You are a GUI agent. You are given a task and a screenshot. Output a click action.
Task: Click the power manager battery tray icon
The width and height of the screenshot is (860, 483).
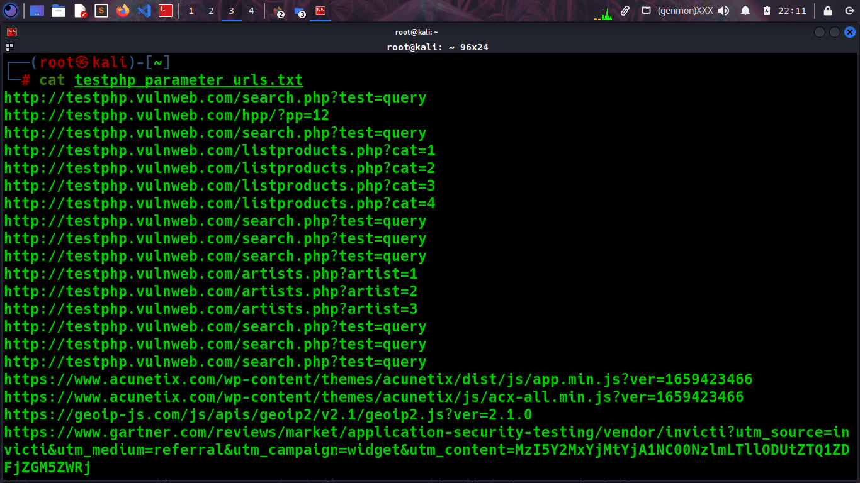[x=768, y=10]
